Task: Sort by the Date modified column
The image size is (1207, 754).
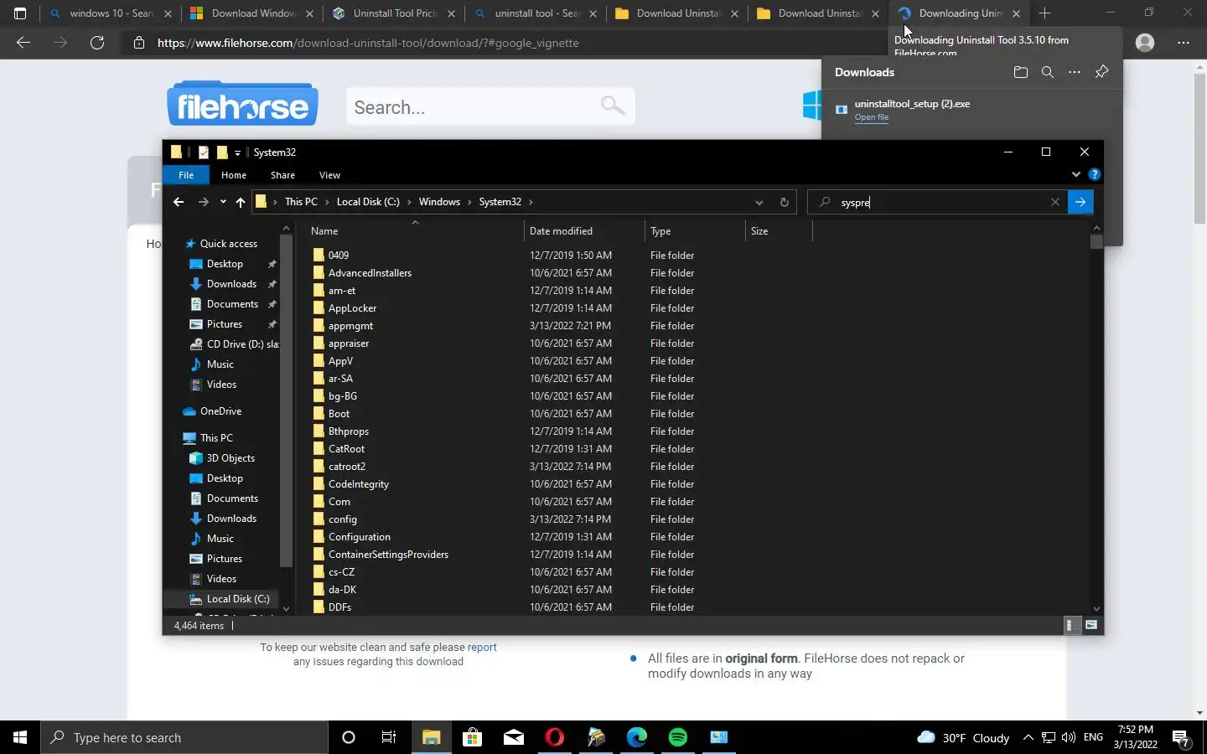Action: pos(584,231)
